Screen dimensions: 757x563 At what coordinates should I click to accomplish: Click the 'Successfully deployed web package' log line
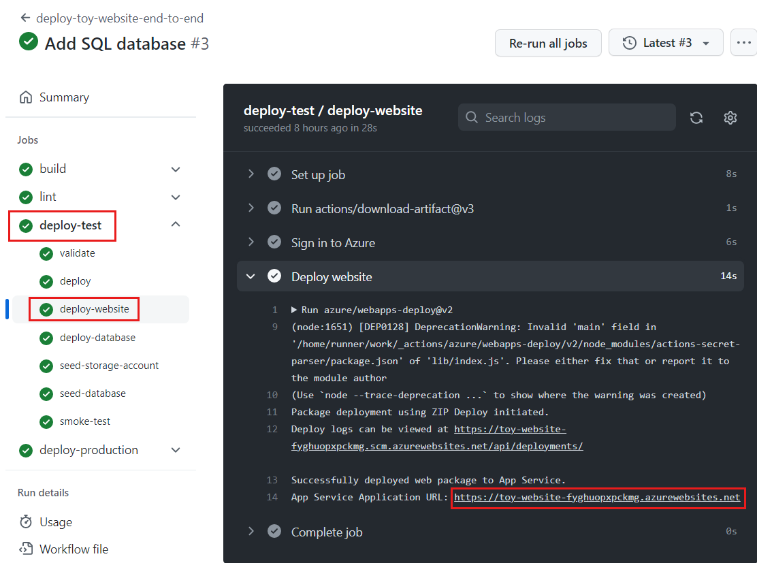click(x=428, y=481)
